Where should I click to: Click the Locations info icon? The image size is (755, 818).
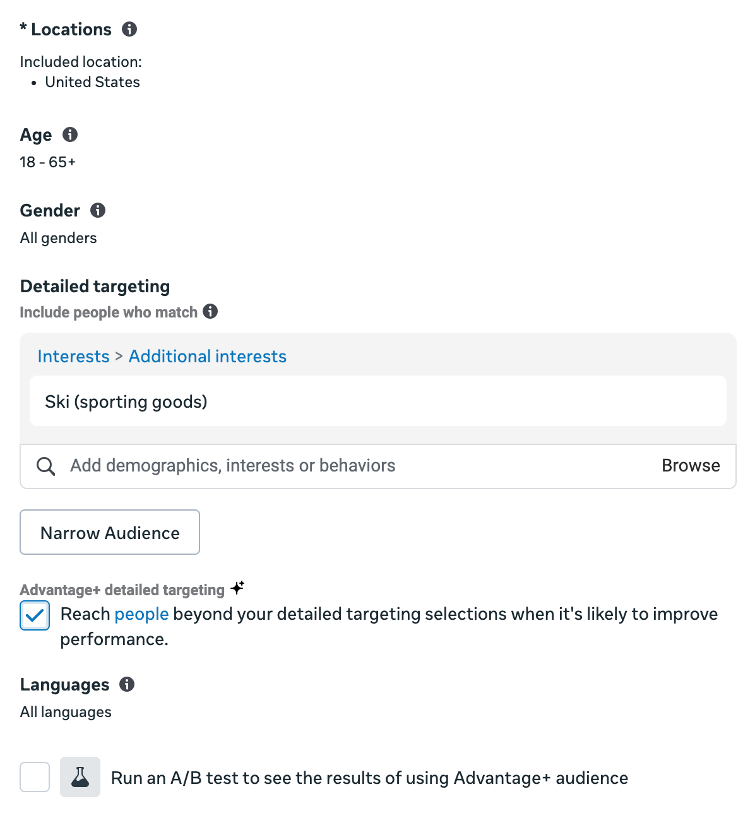(x=129, y=29)
